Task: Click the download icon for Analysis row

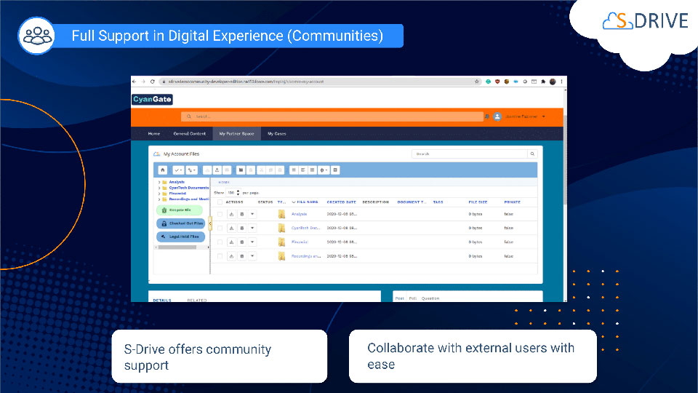Action: [x=231, y=214]
